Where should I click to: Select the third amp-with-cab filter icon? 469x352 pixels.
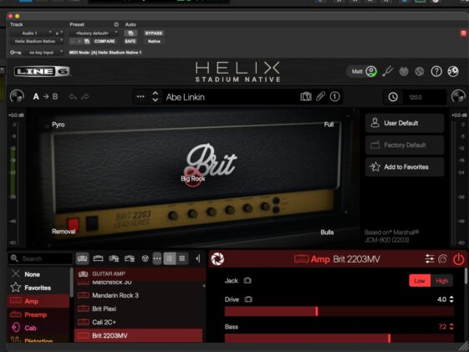(x=114, y=258)
